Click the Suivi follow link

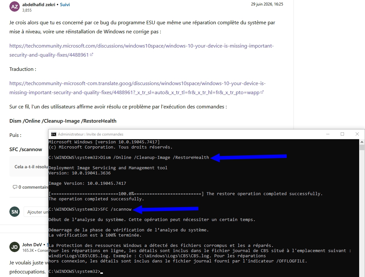[x=65, y=5]
